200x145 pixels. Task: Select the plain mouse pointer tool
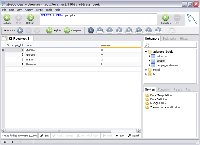[x=91, y=30]
